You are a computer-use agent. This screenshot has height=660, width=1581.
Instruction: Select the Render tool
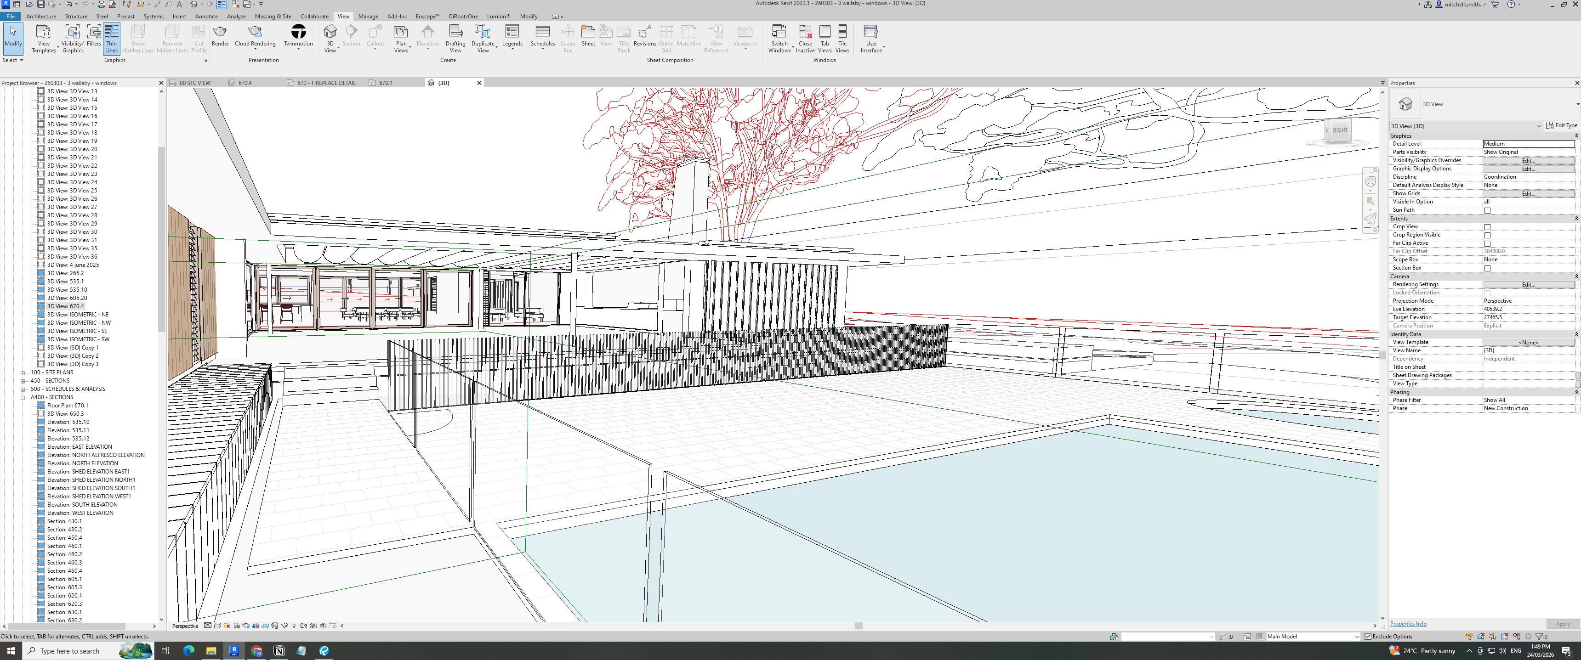pyautogui.click(x=220, y=35)
